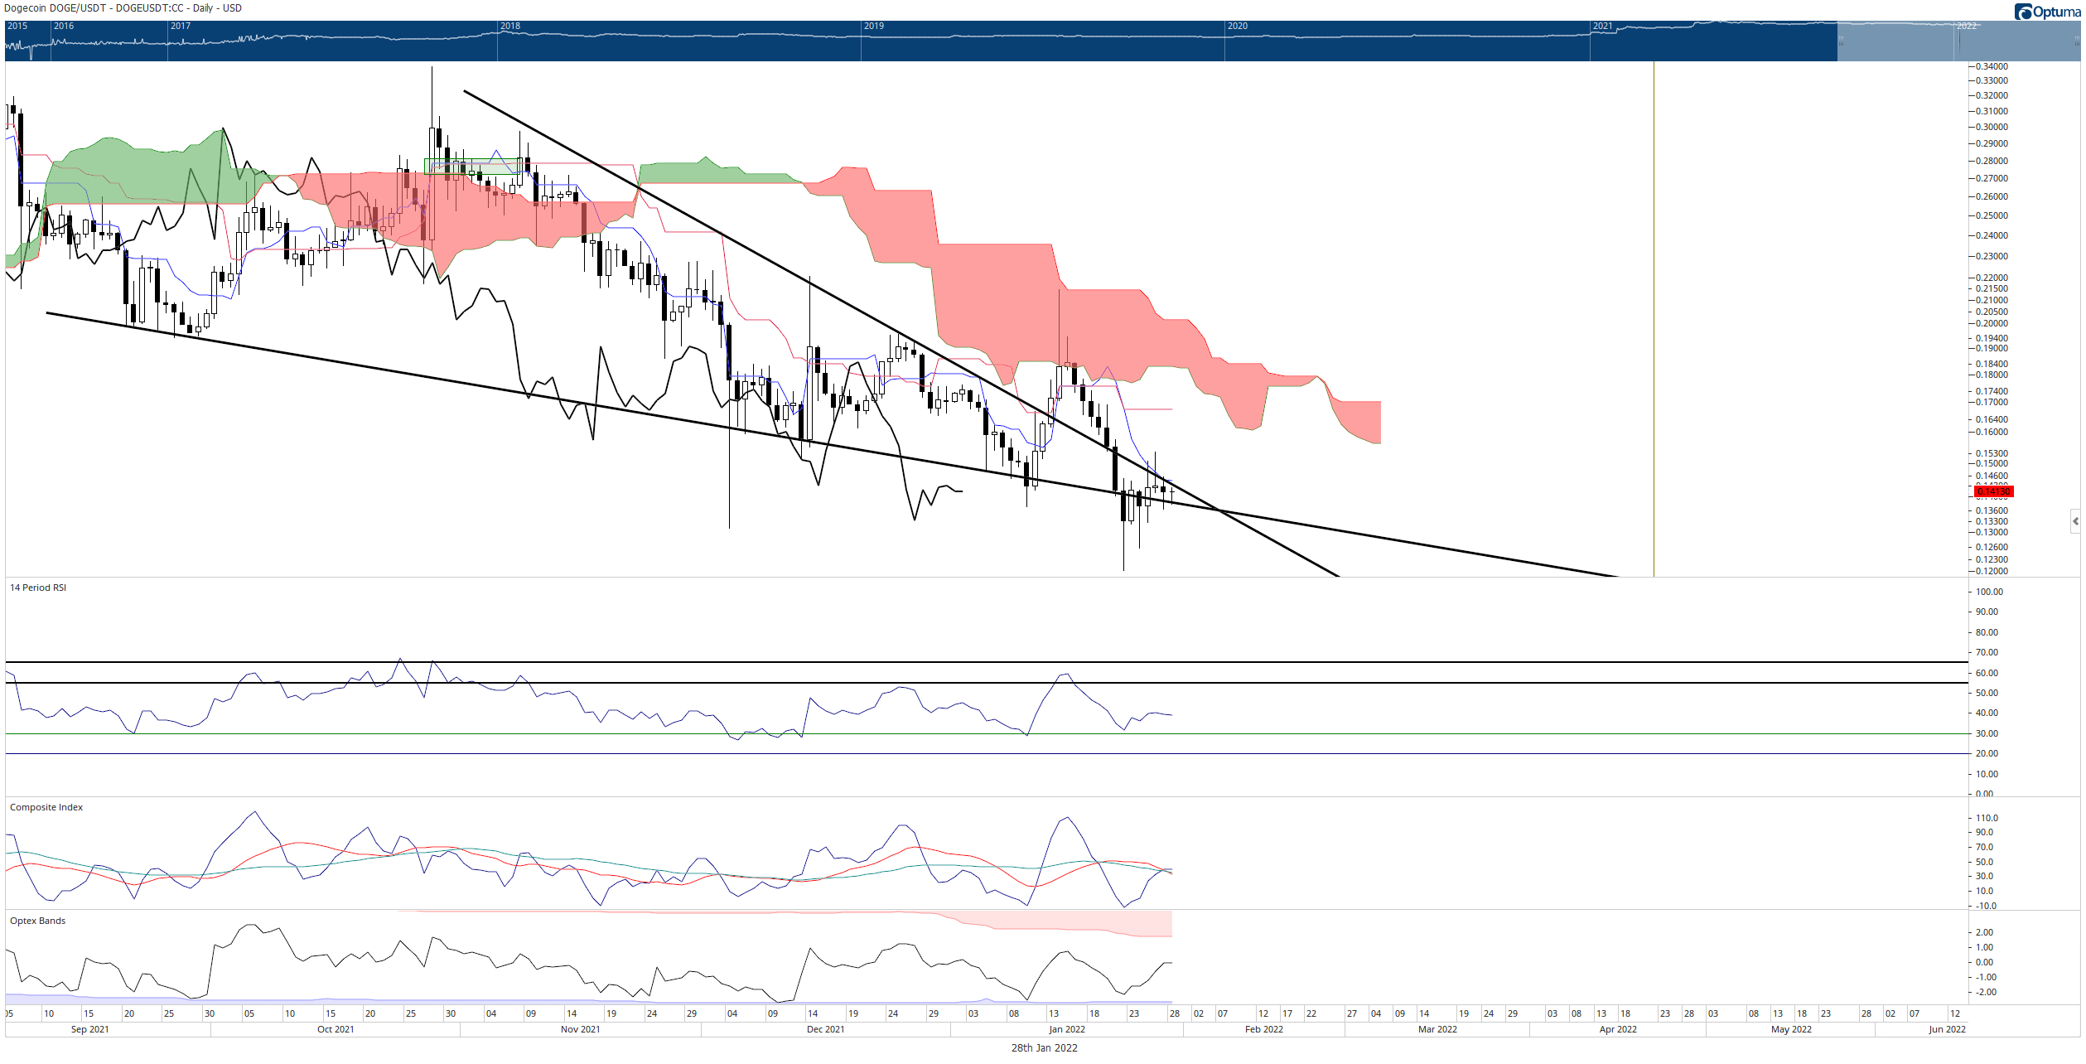The height and width of the screenshot is (1064, 2086).
Task: Expand the side panel arrow on right edge
Action: pyautogui.click(x=2075, y=521)
